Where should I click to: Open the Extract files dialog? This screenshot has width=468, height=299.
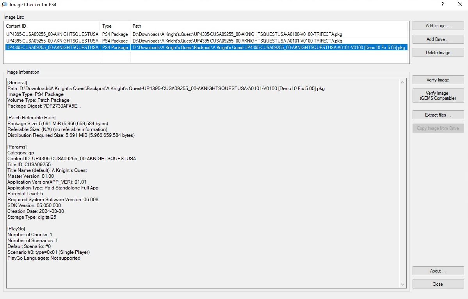coord(438,115)
